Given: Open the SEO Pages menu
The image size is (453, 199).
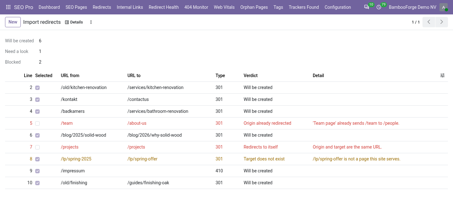Looking at the screenshot, I should tap(76, 7).
